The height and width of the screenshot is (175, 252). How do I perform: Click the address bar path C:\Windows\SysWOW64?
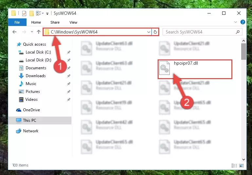coord(74,32)
